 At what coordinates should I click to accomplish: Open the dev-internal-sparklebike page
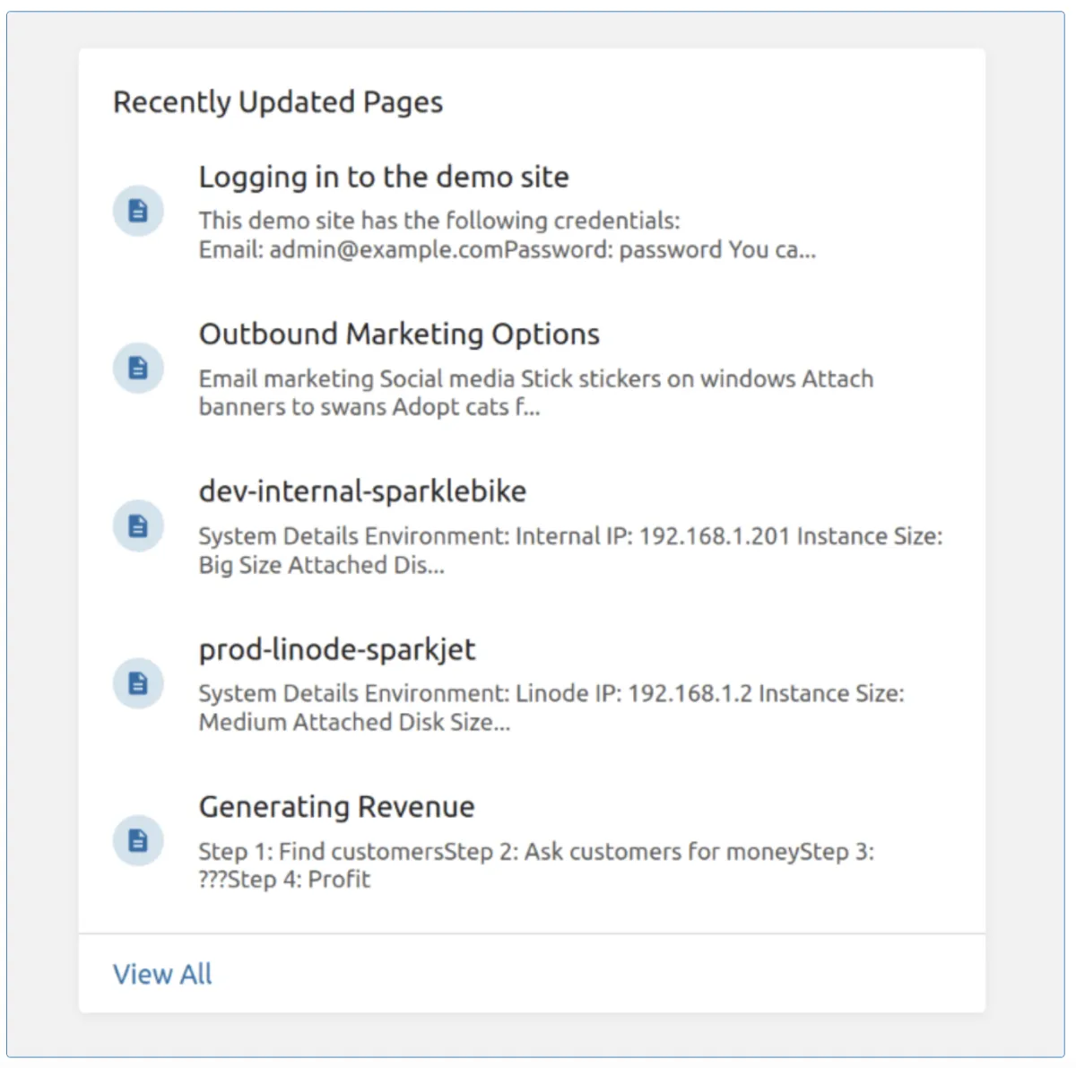click(x=362, y=491)
